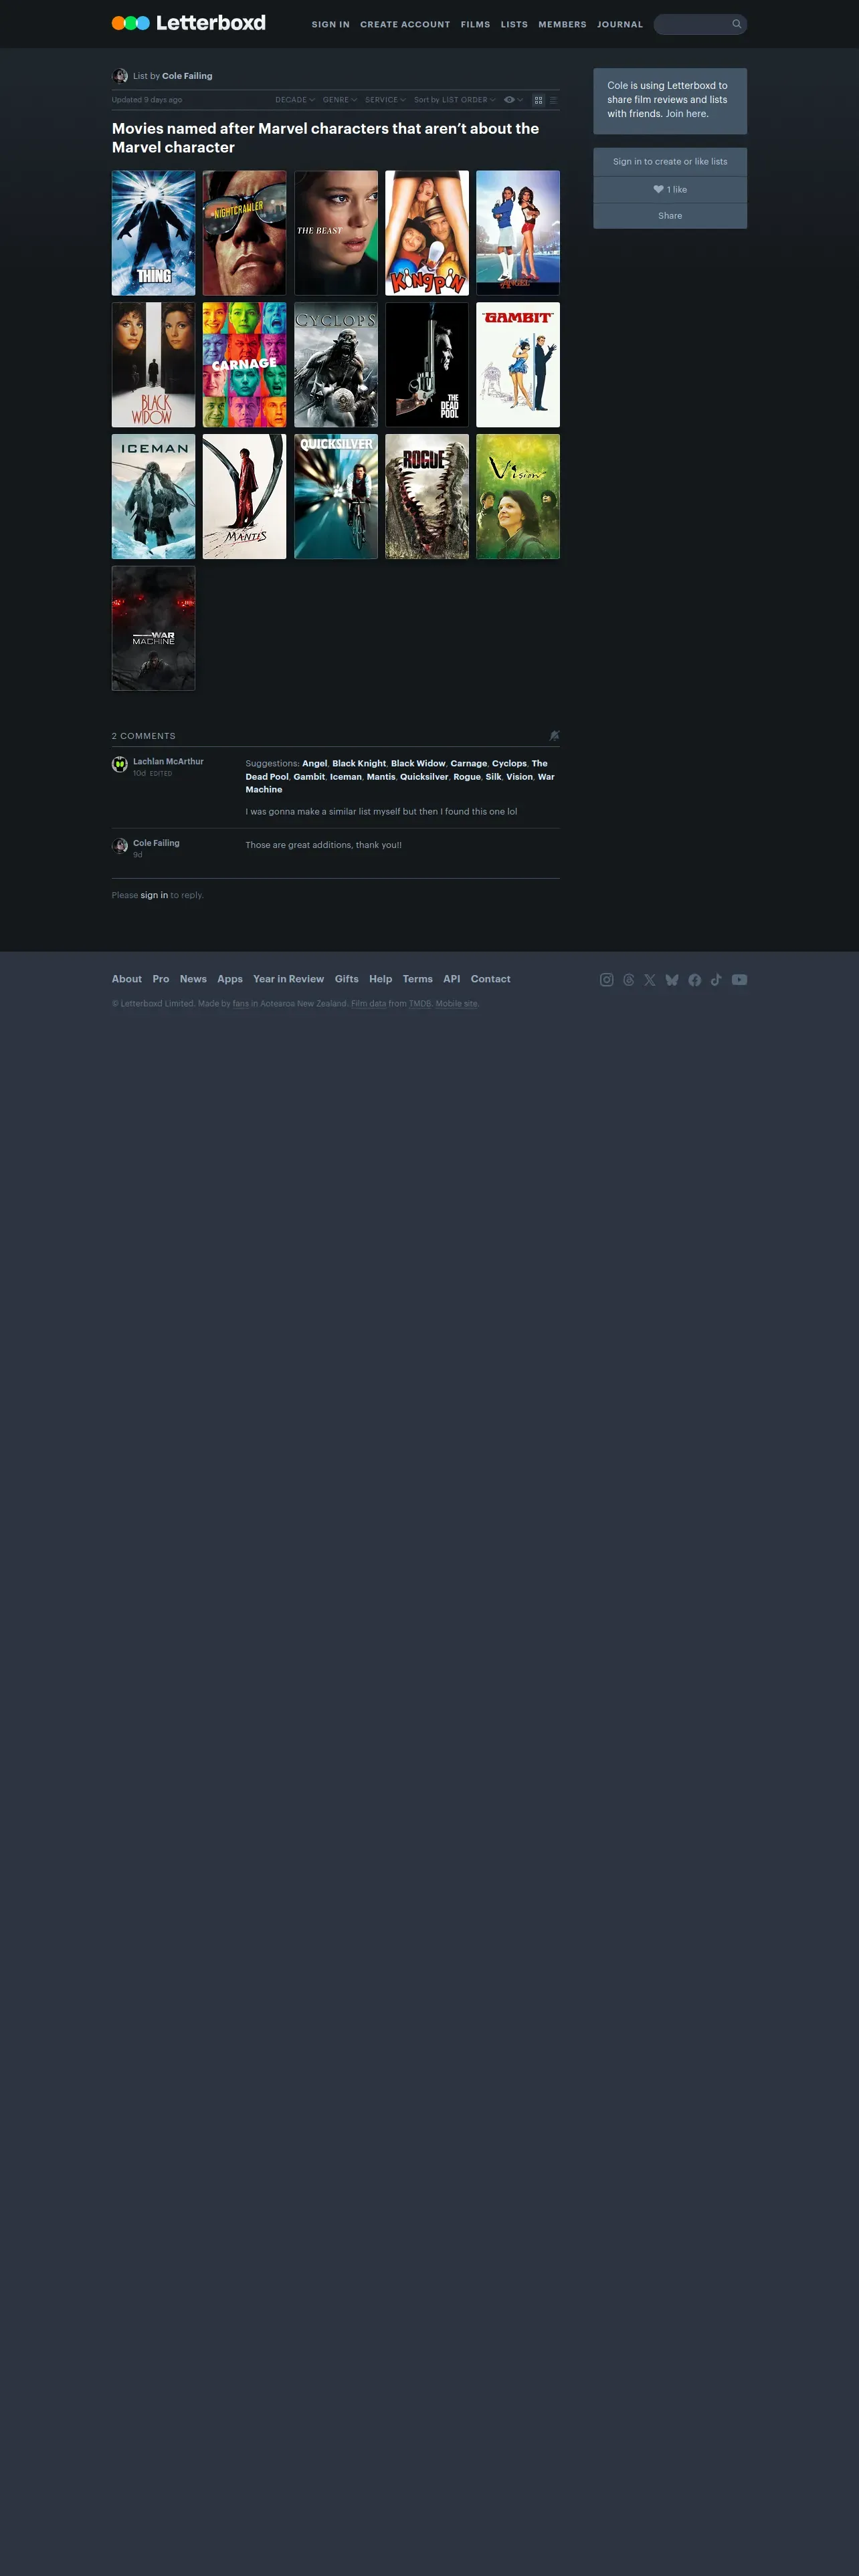Open the Rogue crocodile poster
Image resolution: width=859 pixels, height=2576 pixels.
click(x=427, y=497)
